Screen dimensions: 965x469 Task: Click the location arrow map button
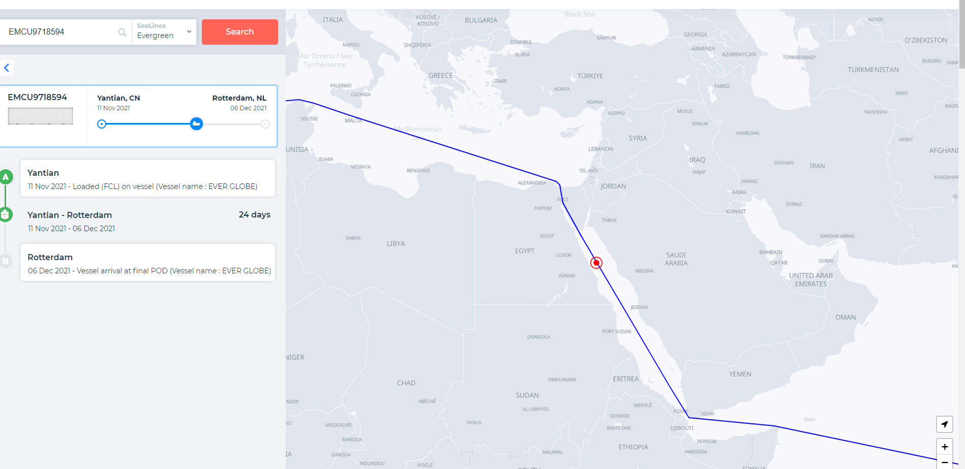click(x=944, y=424)
